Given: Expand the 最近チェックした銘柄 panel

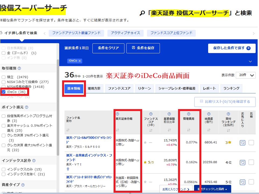Looking at the screenshot, I should (x=212, y=189).
